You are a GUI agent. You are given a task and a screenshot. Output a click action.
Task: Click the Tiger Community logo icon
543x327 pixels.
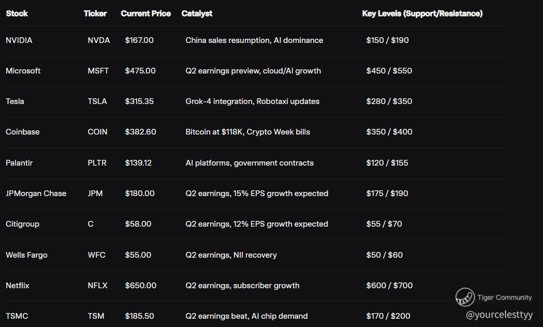tap(465, 297)
